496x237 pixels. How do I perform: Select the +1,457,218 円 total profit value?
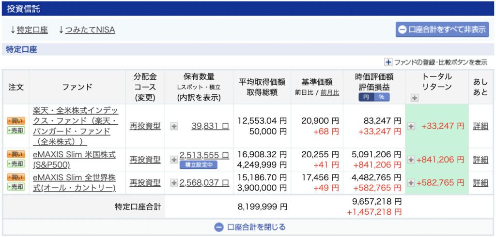point(374,212)
